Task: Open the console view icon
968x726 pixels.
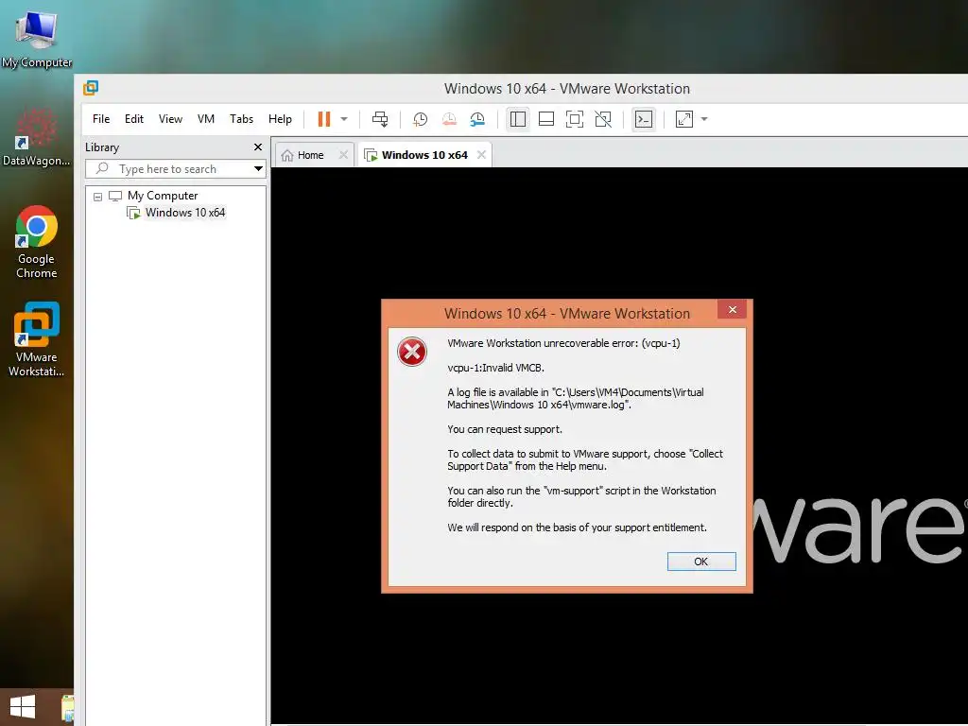Action: [x=643, y=119]
